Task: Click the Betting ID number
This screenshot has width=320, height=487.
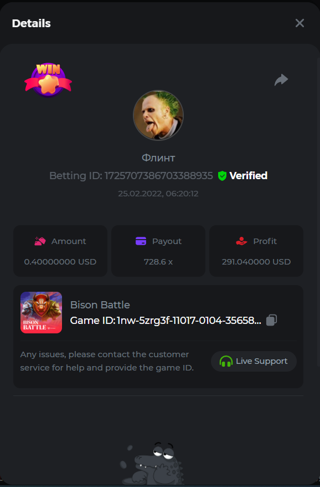Action: pos(158,176)
